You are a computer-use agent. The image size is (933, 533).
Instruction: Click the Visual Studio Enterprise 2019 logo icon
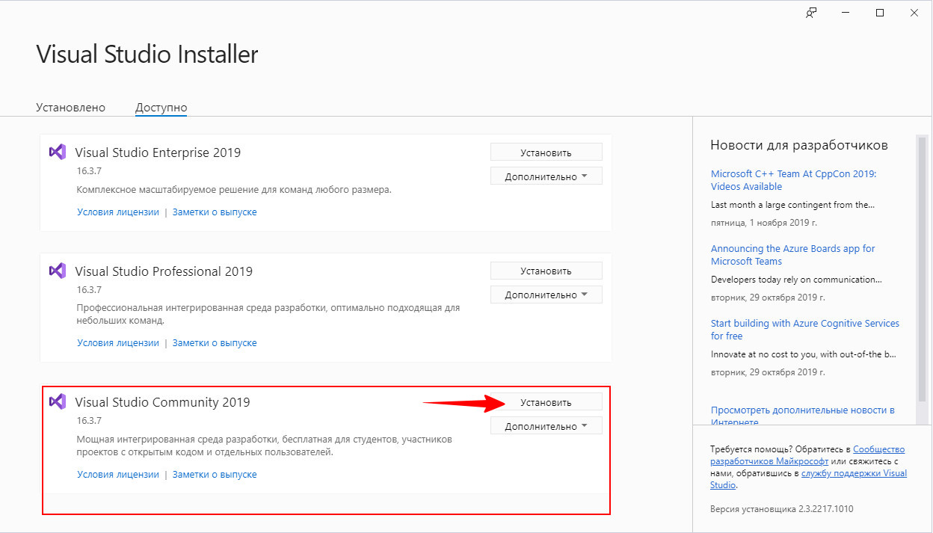[x=58, y=151]
